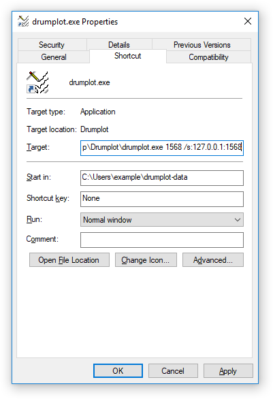The width and height of the screenshot is (273, 399).
Task: Click the empty Comment field
Action: 162,240
